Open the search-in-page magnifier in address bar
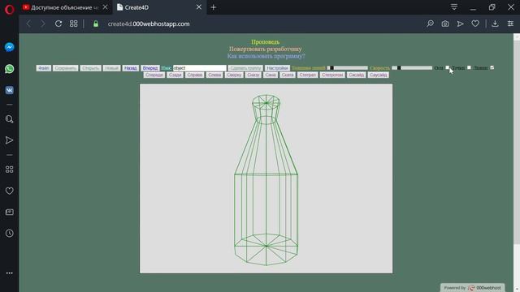 [430, 24]
